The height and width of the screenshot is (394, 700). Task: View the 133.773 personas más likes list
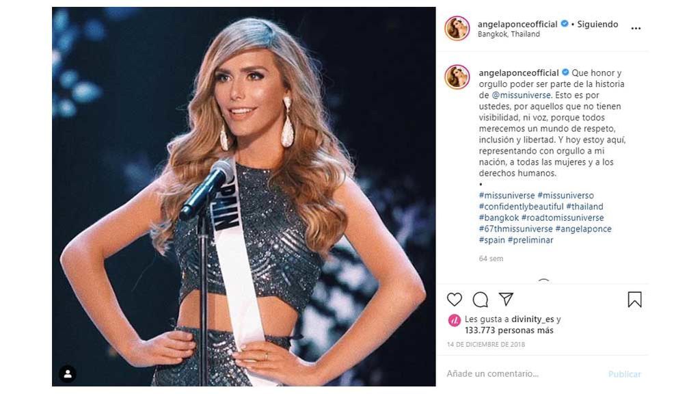tap(509, 330)
